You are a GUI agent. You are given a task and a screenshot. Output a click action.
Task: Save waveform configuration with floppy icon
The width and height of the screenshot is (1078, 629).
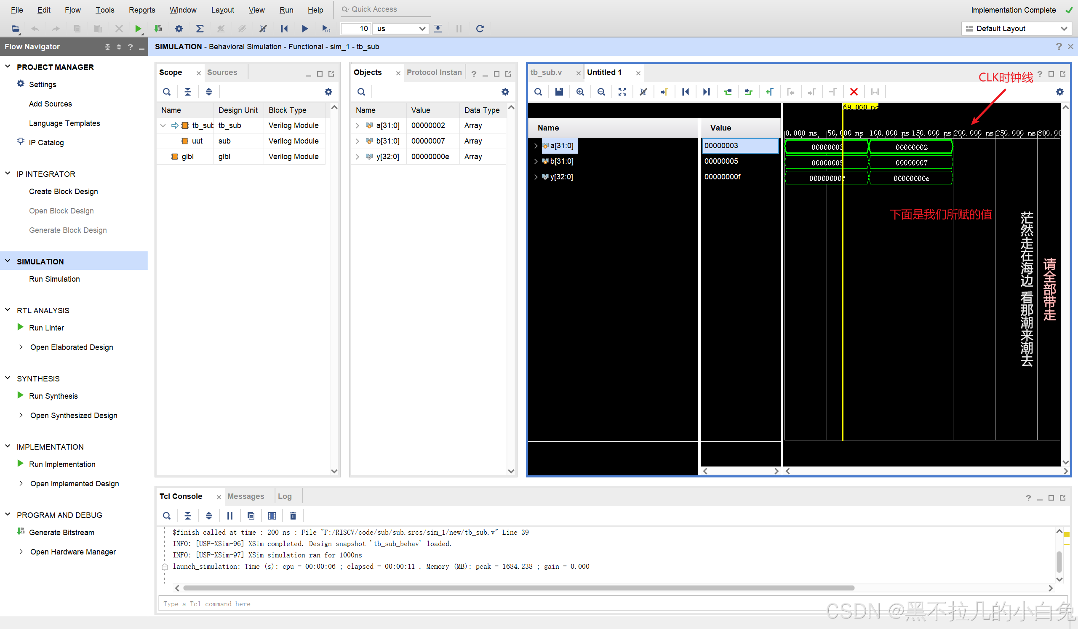(x=559, y=92)
